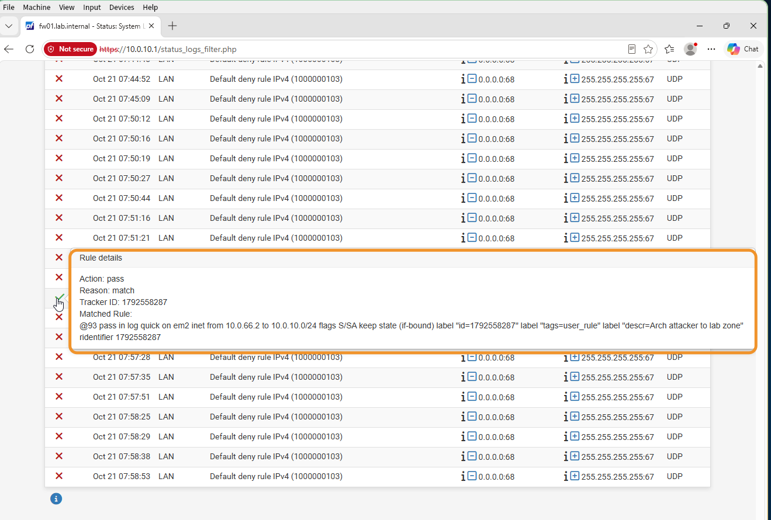Click the blue info icon below the log table
The width and height of the screenshot is (771, 520).
click(56, 499)
